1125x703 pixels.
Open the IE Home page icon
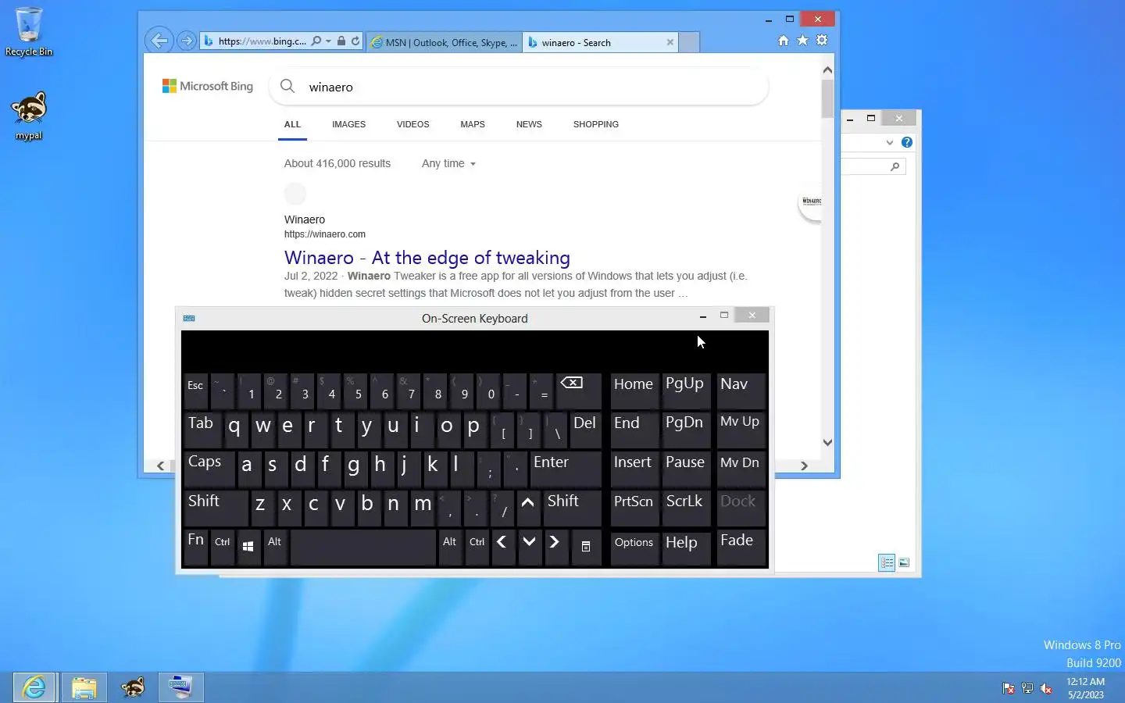click(784, 41)
